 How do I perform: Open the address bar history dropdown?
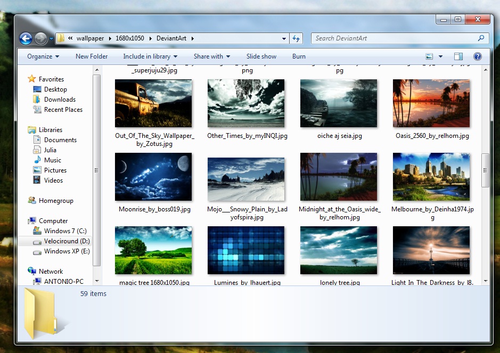(284, 38)
